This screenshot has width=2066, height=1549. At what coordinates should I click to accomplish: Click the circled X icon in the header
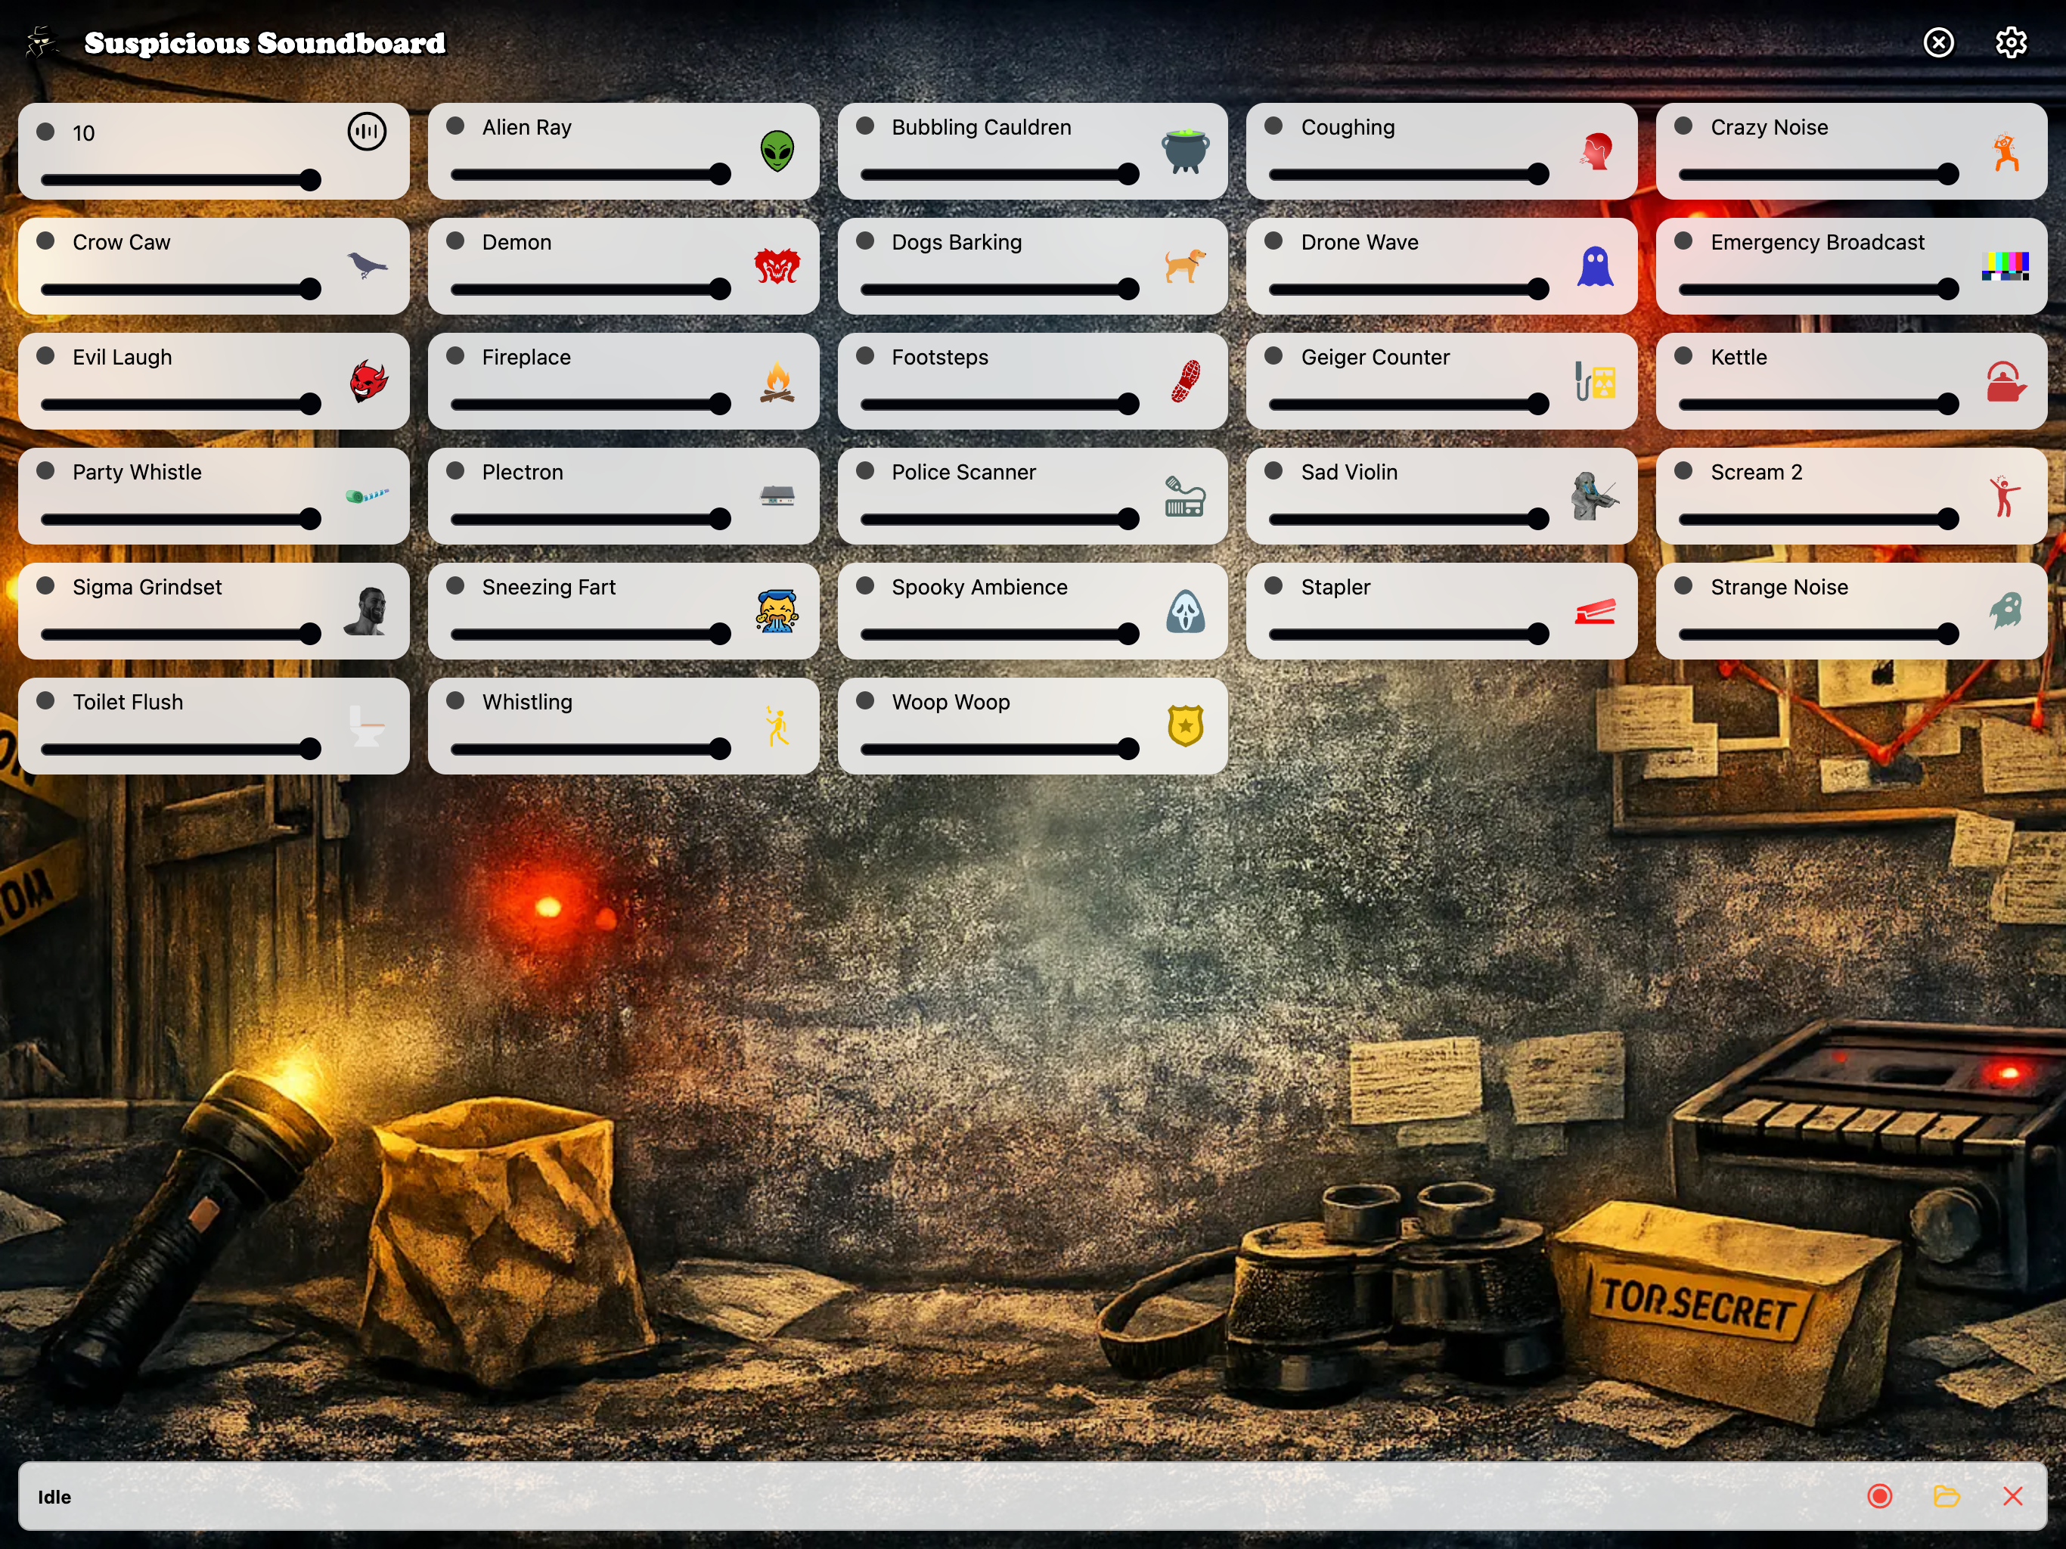click(1939, 42)
